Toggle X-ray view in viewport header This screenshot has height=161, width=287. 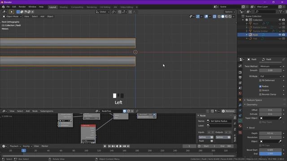tap(214, 17)
